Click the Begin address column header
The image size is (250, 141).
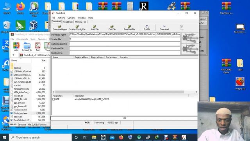coord(97,57)
